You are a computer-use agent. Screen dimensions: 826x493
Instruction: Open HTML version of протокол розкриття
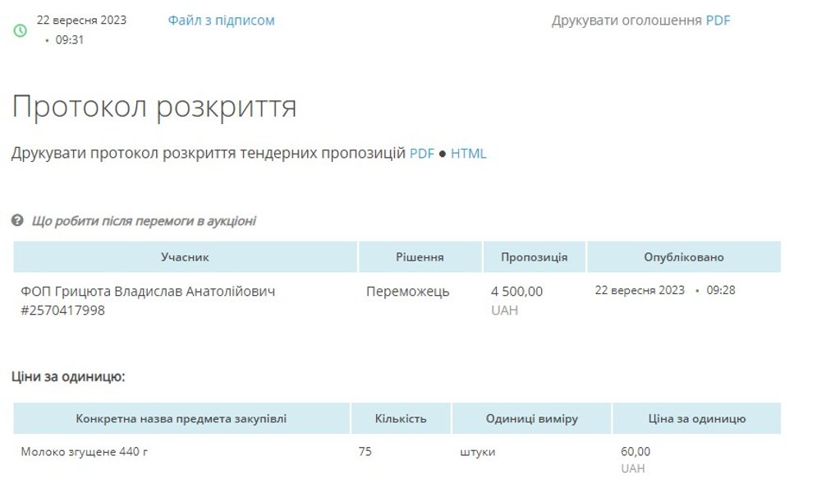[x=468, y=154]
